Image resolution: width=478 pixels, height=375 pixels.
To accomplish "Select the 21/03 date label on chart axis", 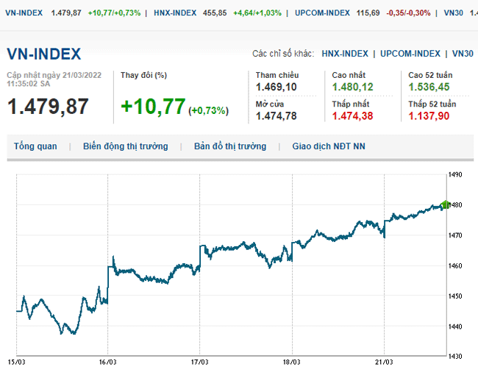I will (385, 362).
